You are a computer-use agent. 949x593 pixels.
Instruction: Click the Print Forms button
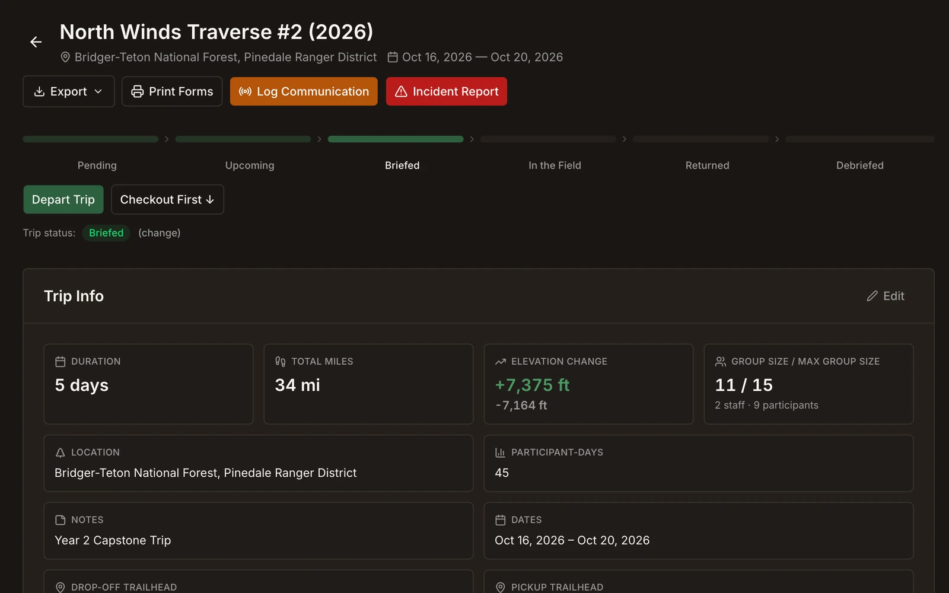172,91
